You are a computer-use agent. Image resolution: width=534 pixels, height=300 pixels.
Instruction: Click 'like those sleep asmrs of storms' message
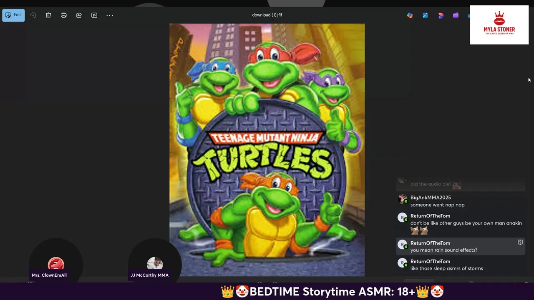pos(447,268)
